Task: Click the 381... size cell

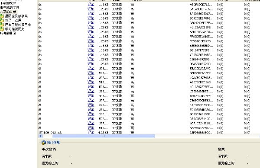Action: pyautogui.click(x=104, y=110)
